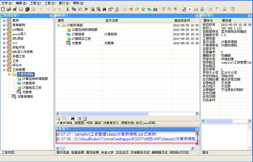Click the yellow forward arrow icon

[x=60, y=9]
